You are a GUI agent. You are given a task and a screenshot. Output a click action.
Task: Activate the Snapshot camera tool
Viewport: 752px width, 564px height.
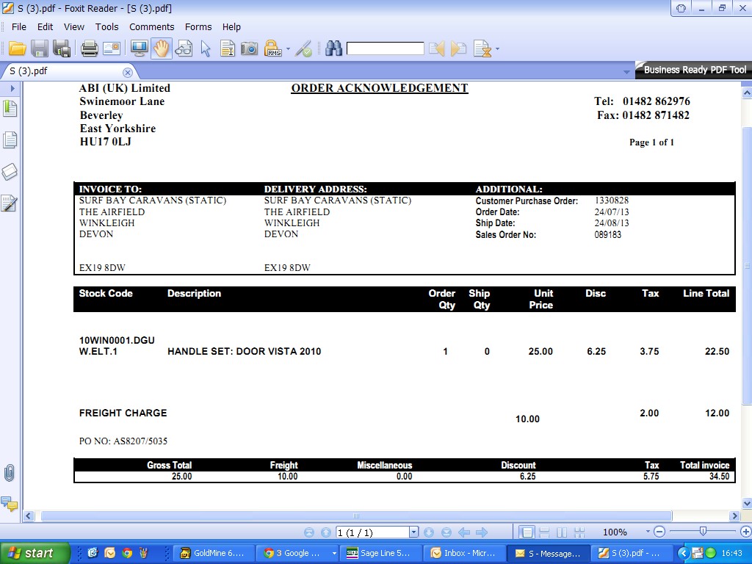(x=250, y=49)
